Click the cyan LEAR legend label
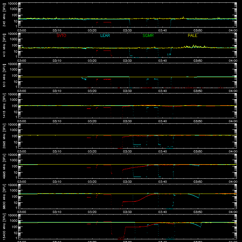This screenshot has height=242, width=242. (105, 35)
